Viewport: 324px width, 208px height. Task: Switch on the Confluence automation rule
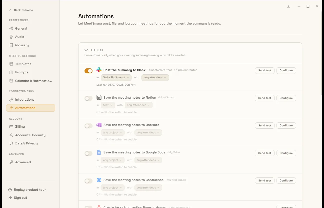pos(88,181)
